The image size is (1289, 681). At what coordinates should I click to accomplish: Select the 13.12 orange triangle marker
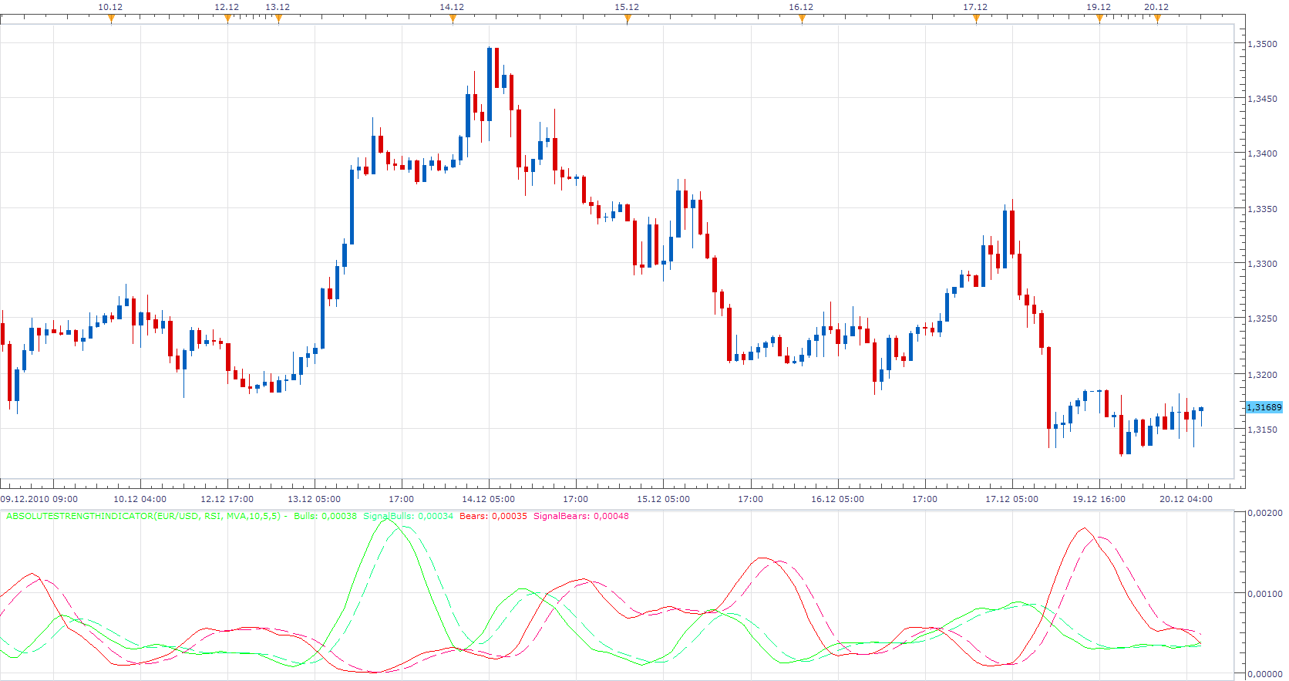(x=278, y=19)
